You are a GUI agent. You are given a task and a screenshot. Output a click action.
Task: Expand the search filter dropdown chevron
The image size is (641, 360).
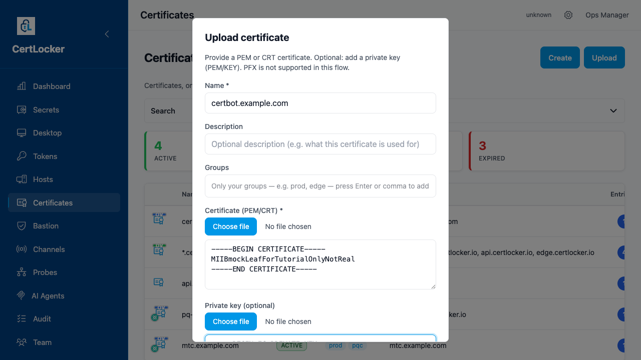tap(613, 111)
